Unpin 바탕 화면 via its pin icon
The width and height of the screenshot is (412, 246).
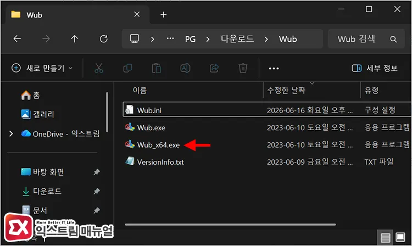[x=97, y=172]
